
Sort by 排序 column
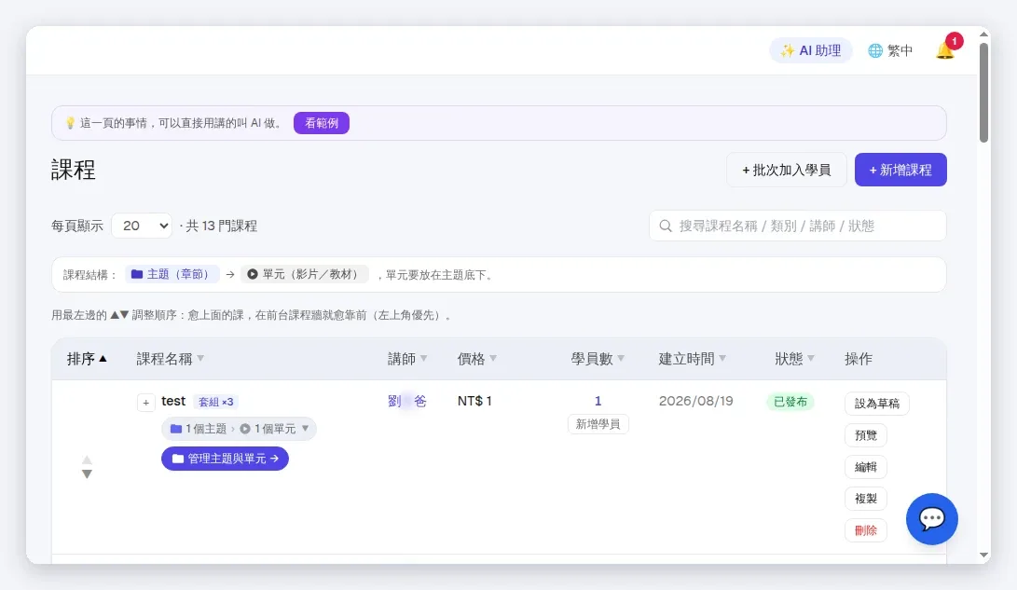(87, 359)
